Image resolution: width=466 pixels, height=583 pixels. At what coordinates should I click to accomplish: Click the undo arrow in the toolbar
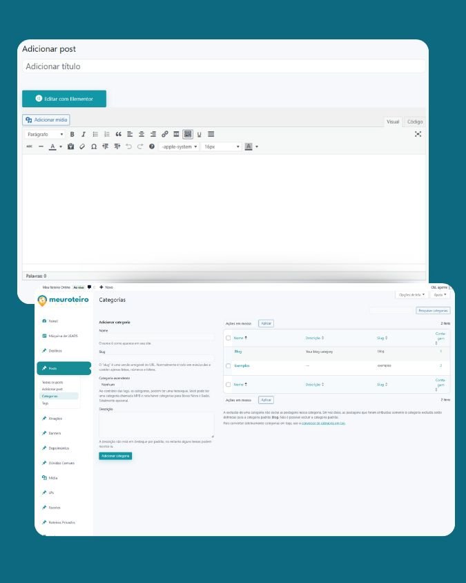coord(128,146)
